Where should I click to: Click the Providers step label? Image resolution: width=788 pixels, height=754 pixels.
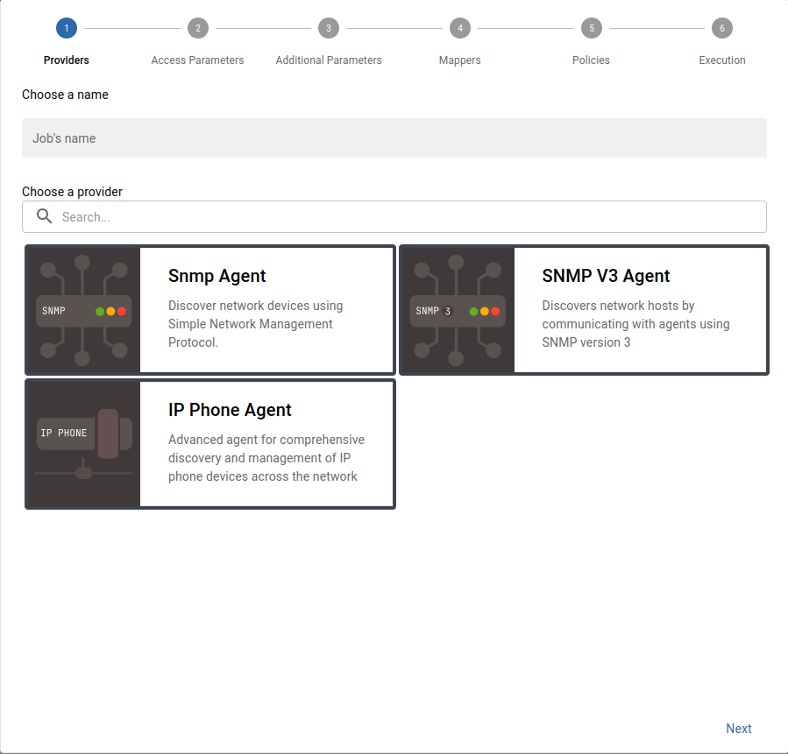pos(67,60)
